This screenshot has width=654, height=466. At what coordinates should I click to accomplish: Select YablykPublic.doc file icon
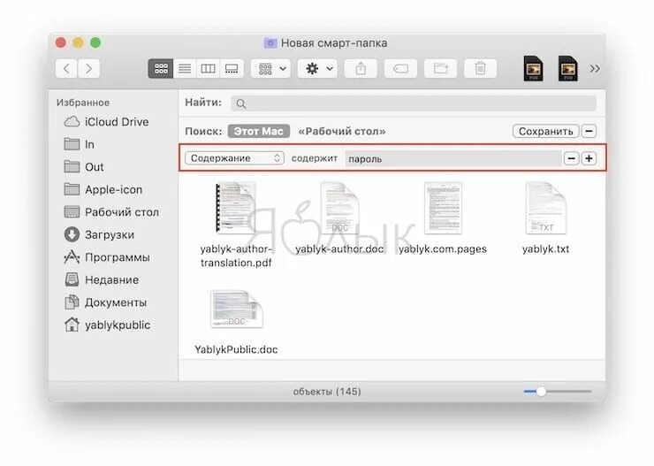point(237,309)
